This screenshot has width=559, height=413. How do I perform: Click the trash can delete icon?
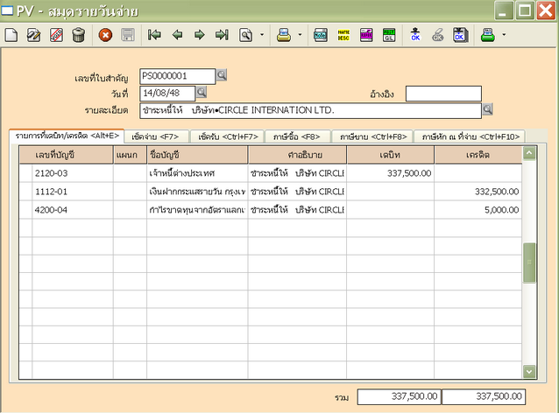pyautogui.click(x=79, y=36)
